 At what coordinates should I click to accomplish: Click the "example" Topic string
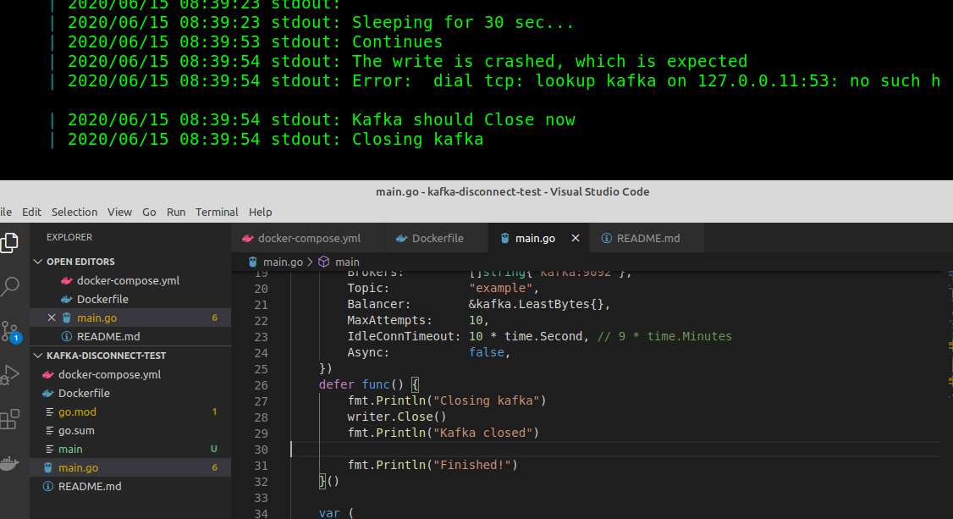coord(500,288)
